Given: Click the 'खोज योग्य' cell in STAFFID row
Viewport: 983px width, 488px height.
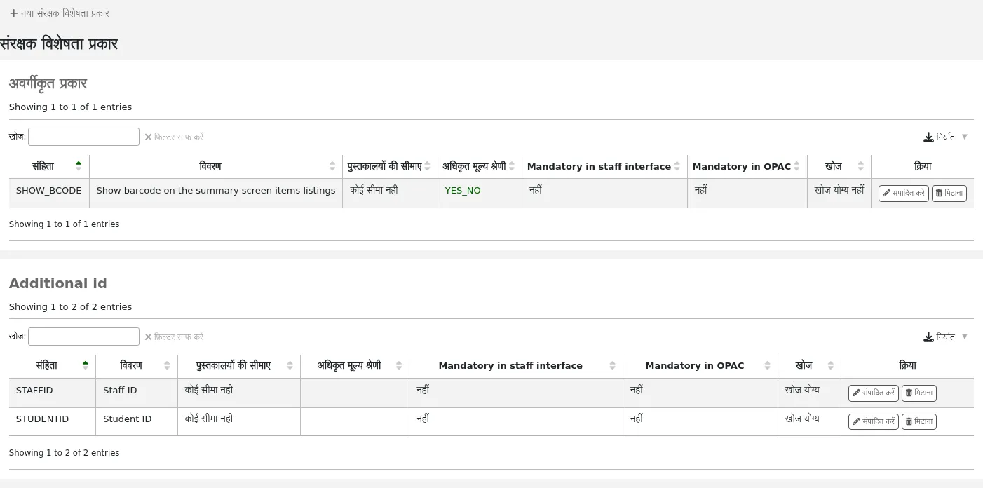Looking at the screenshot, I should pos(809,393).
